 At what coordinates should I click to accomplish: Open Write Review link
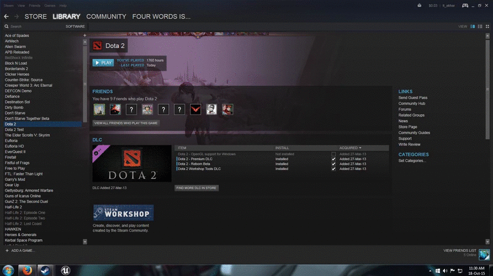click(409, 144)
